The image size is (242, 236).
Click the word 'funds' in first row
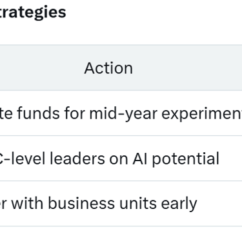click(x=38, y=113)
